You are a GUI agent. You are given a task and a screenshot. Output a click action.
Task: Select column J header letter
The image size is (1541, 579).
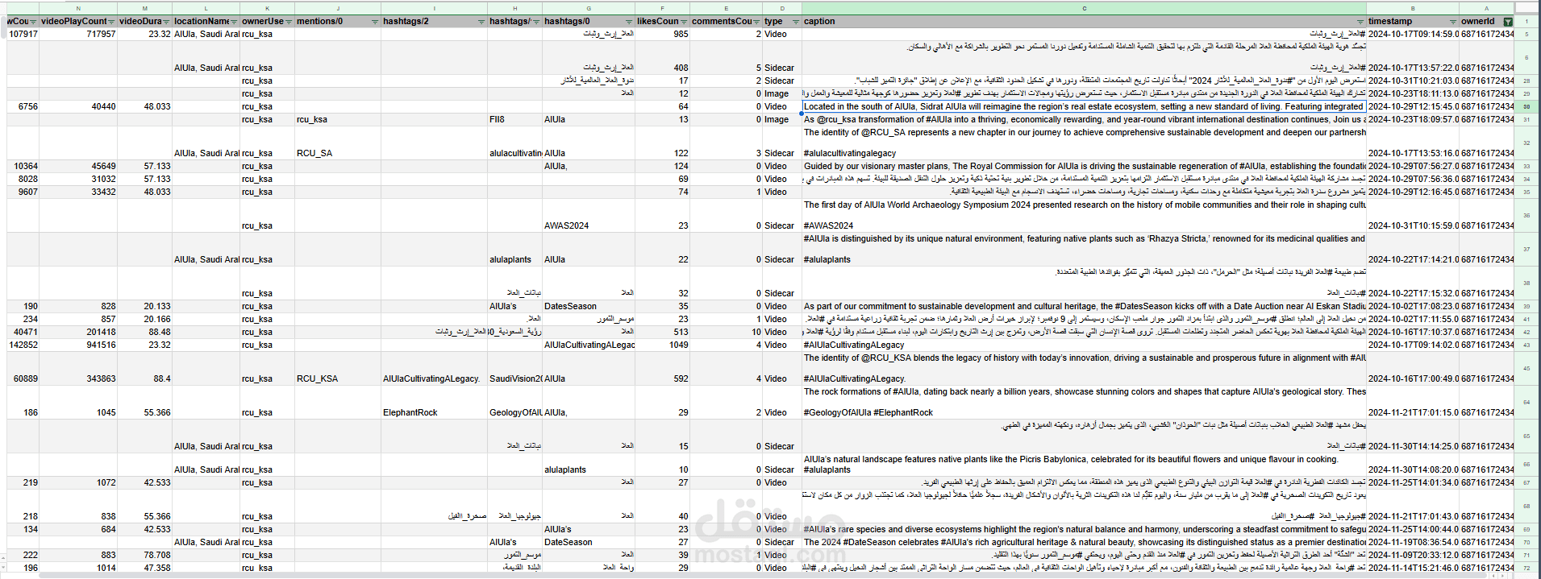point(338,9)
